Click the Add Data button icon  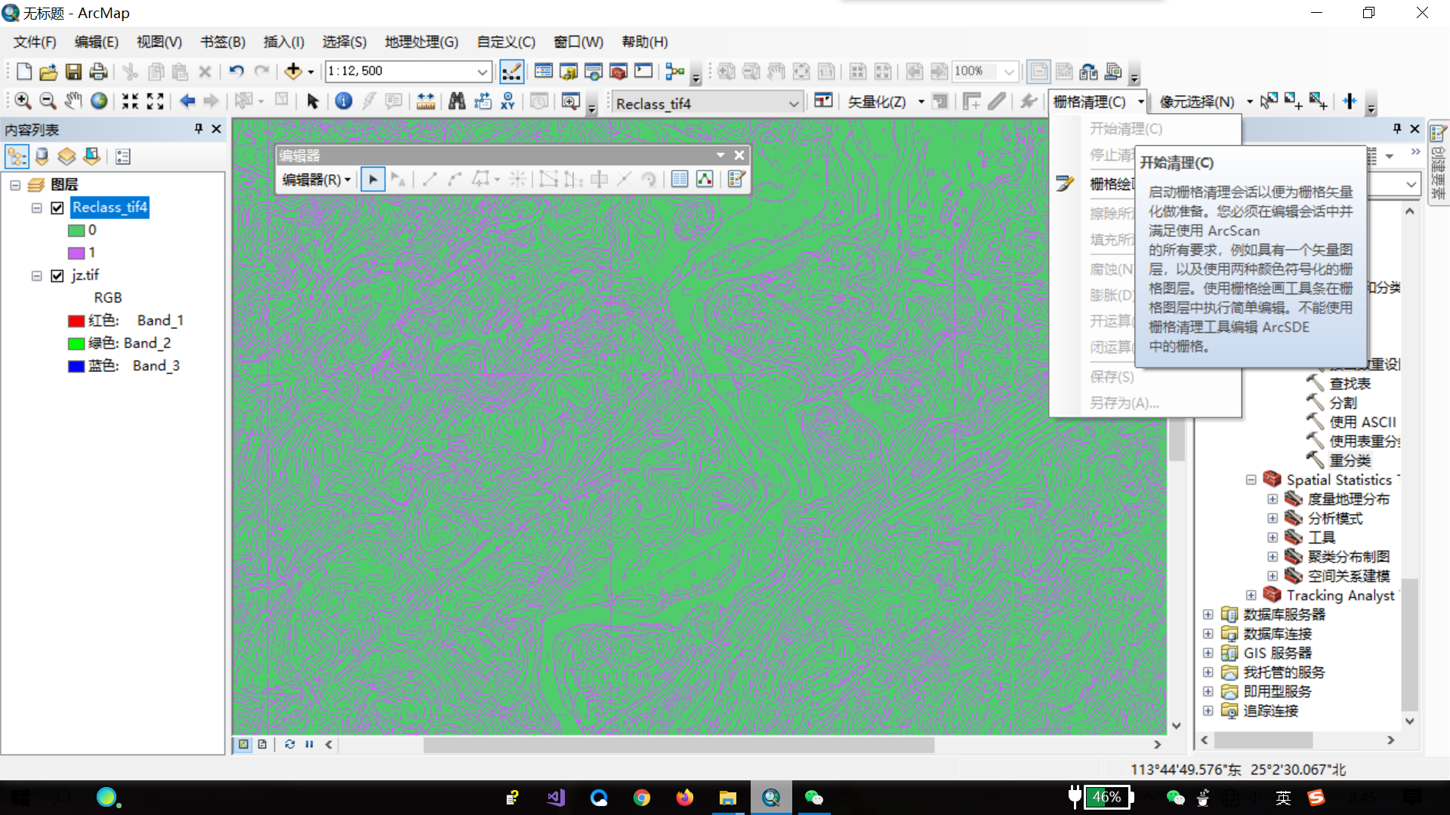(293, 72)
